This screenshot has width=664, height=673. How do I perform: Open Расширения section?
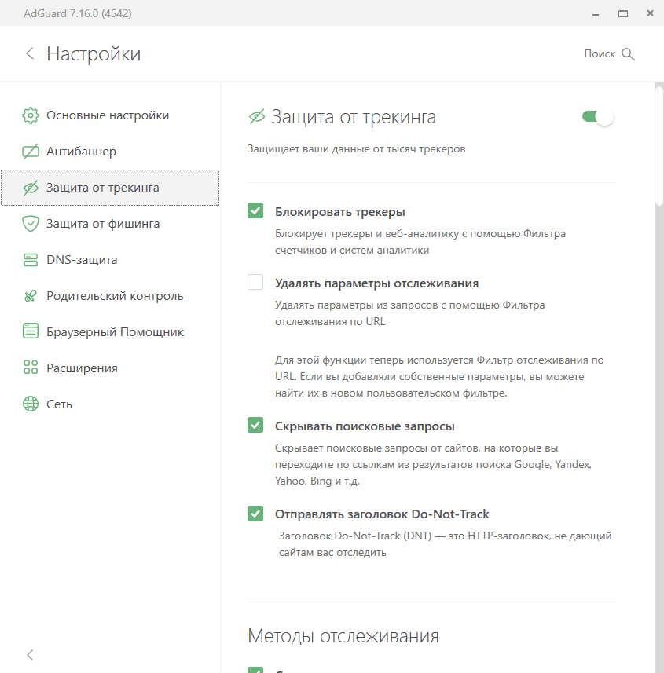point(110,368)
